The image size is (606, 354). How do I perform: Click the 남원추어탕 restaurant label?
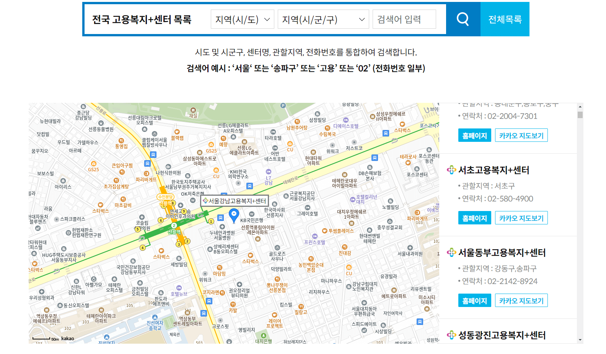click(297, 128)
